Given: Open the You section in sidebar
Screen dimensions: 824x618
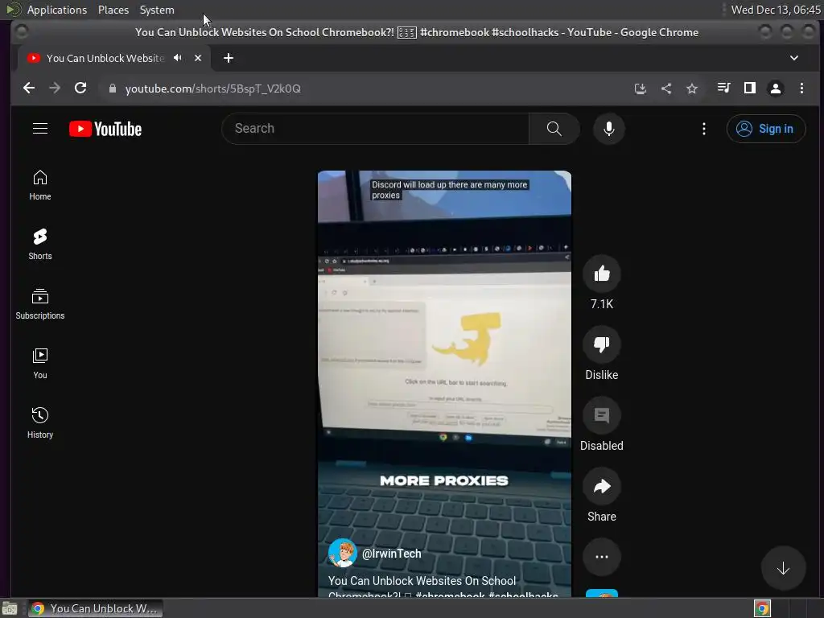Looking at the screenshot, I should (x=40, y=364).
